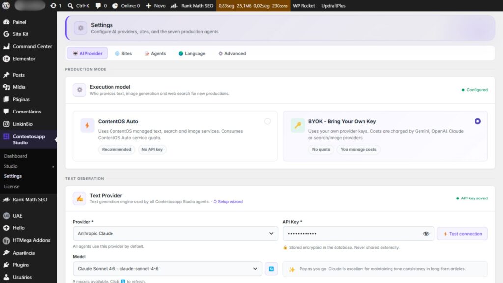Open the Setup wizard link

point(228,202)
